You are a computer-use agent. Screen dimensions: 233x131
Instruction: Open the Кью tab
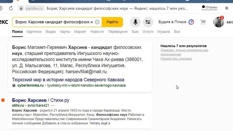click(x=135, y=32)
